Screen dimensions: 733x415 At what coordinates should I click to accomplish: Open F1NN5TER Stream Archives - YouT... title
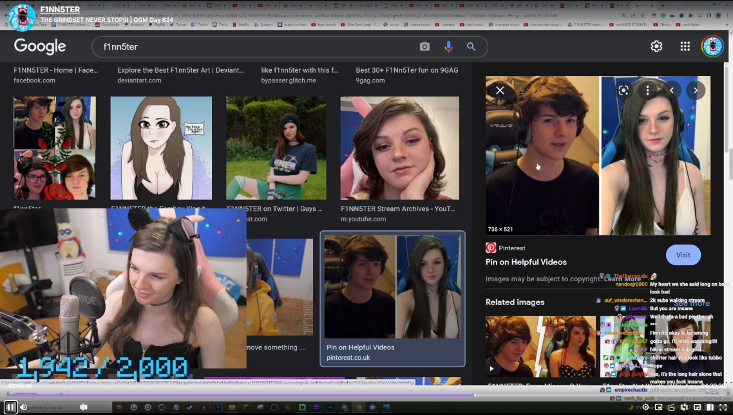[398, 208]
